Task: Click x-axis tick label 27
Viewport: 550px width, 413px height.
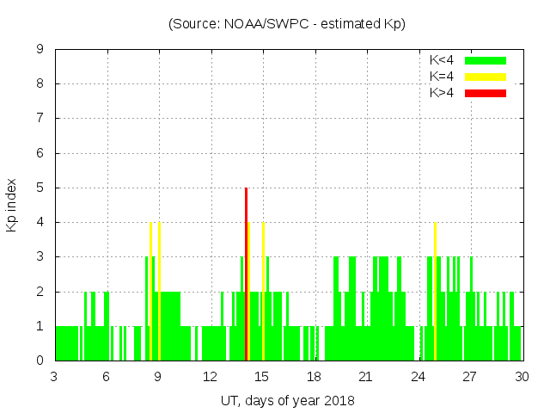Action: click(469, 376)
